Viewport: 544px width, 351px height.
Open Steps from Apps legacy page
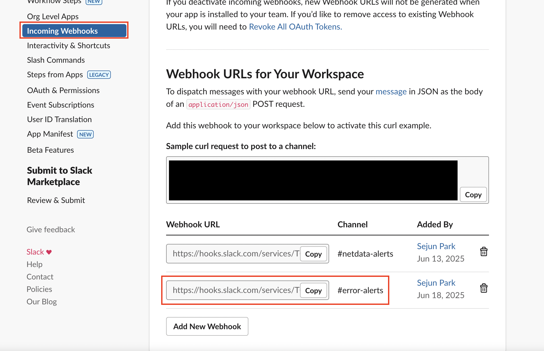[55, 75]
